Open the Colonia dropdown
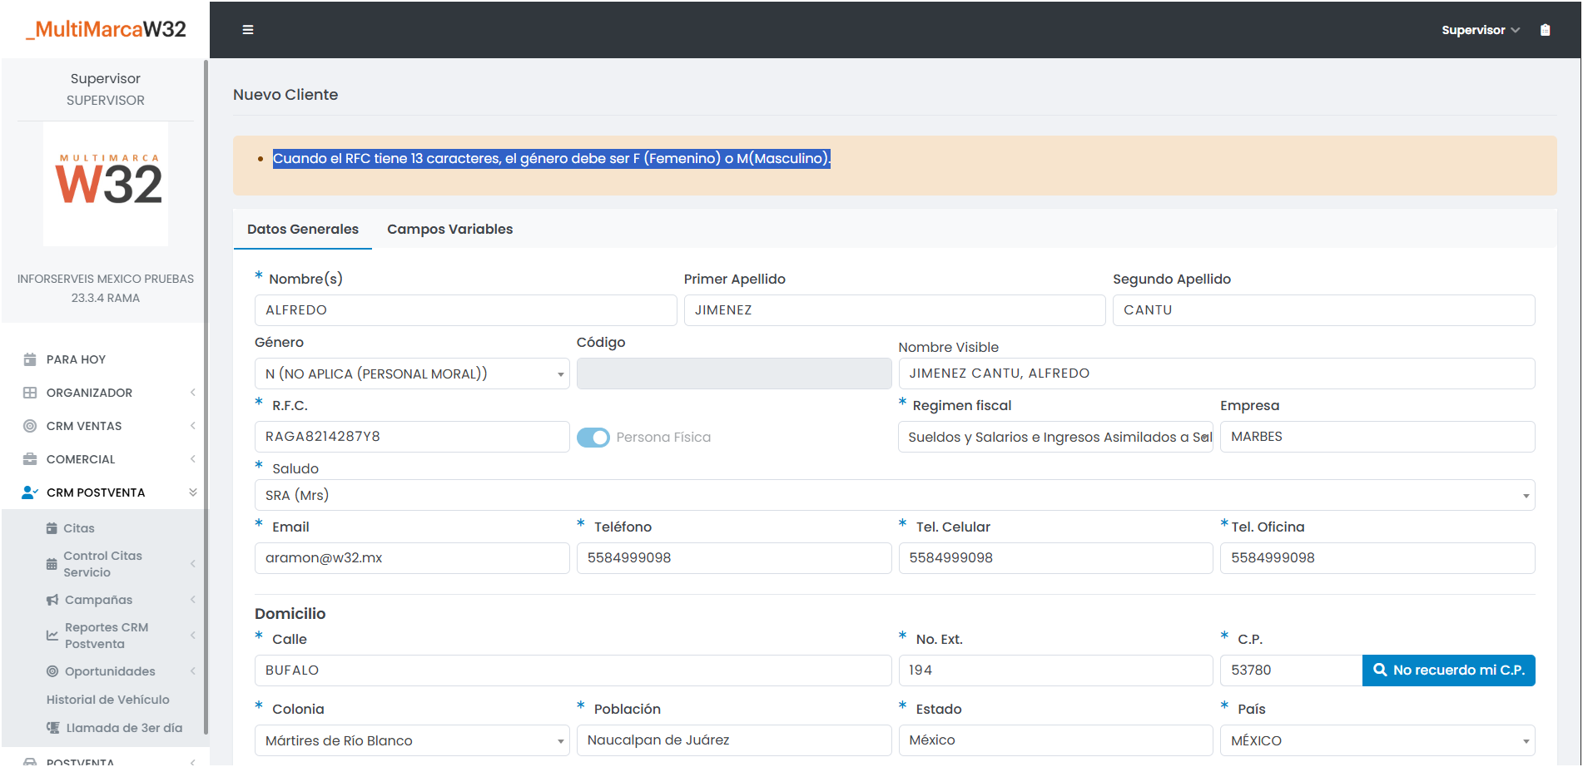The width and height of the screenshot is (1583, 767). pyautogui.click(x=411, y=741)
